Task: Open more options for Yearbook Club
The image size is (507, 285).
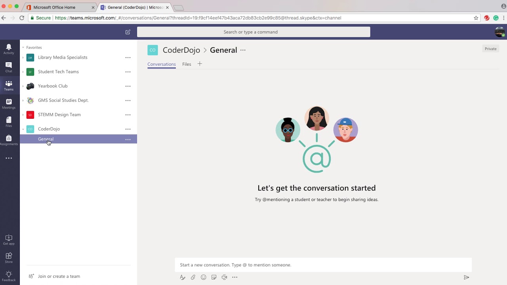Action: coord(128,86)
